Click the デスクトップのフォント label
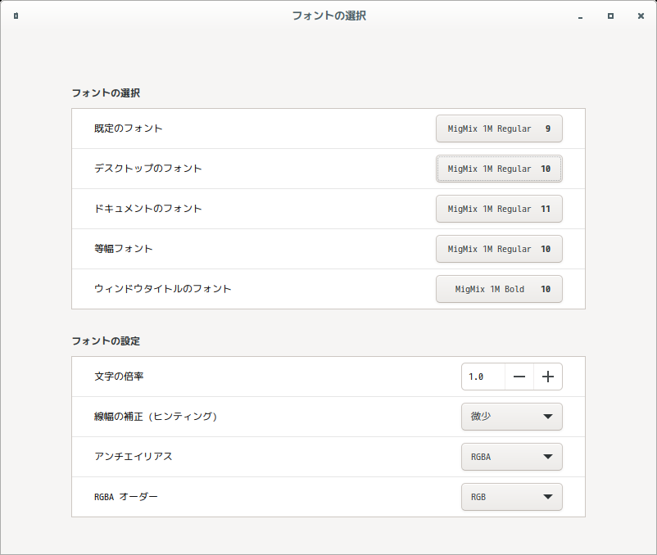The height and width of the screenshot is (555, 657). point(148,169)
